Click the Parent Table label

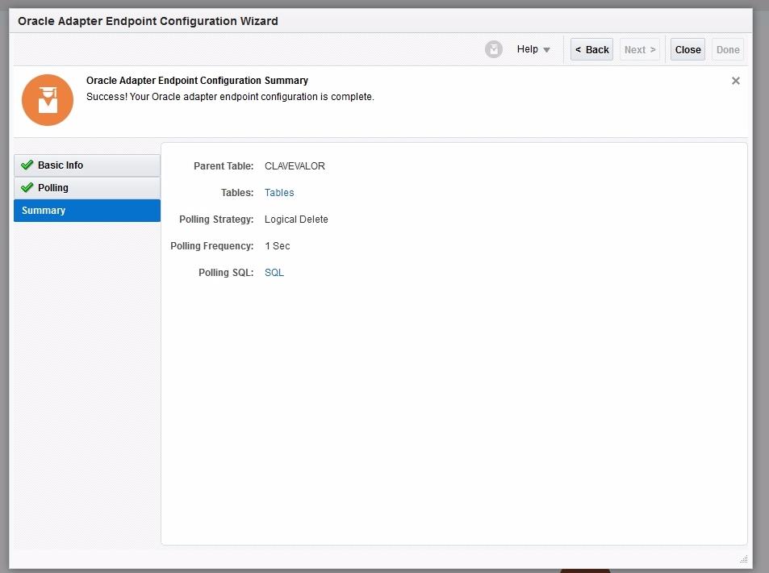coord(224,166)
